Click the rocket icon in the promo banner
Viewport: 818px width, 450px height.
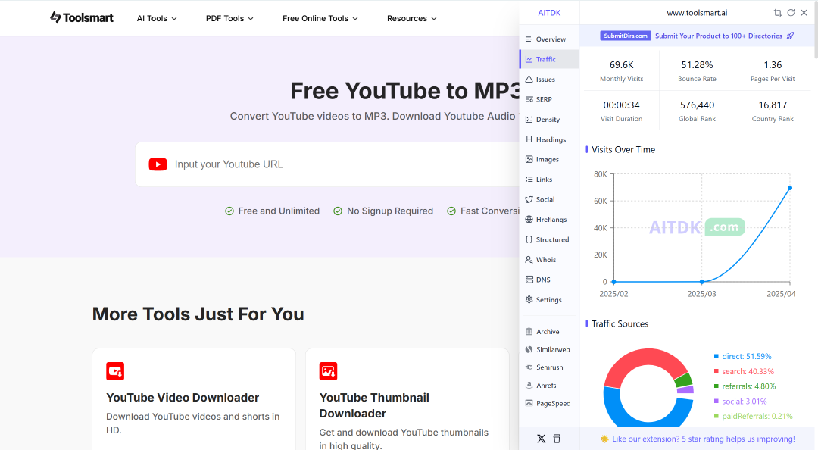pyautogui.click(x=790, y=36)
